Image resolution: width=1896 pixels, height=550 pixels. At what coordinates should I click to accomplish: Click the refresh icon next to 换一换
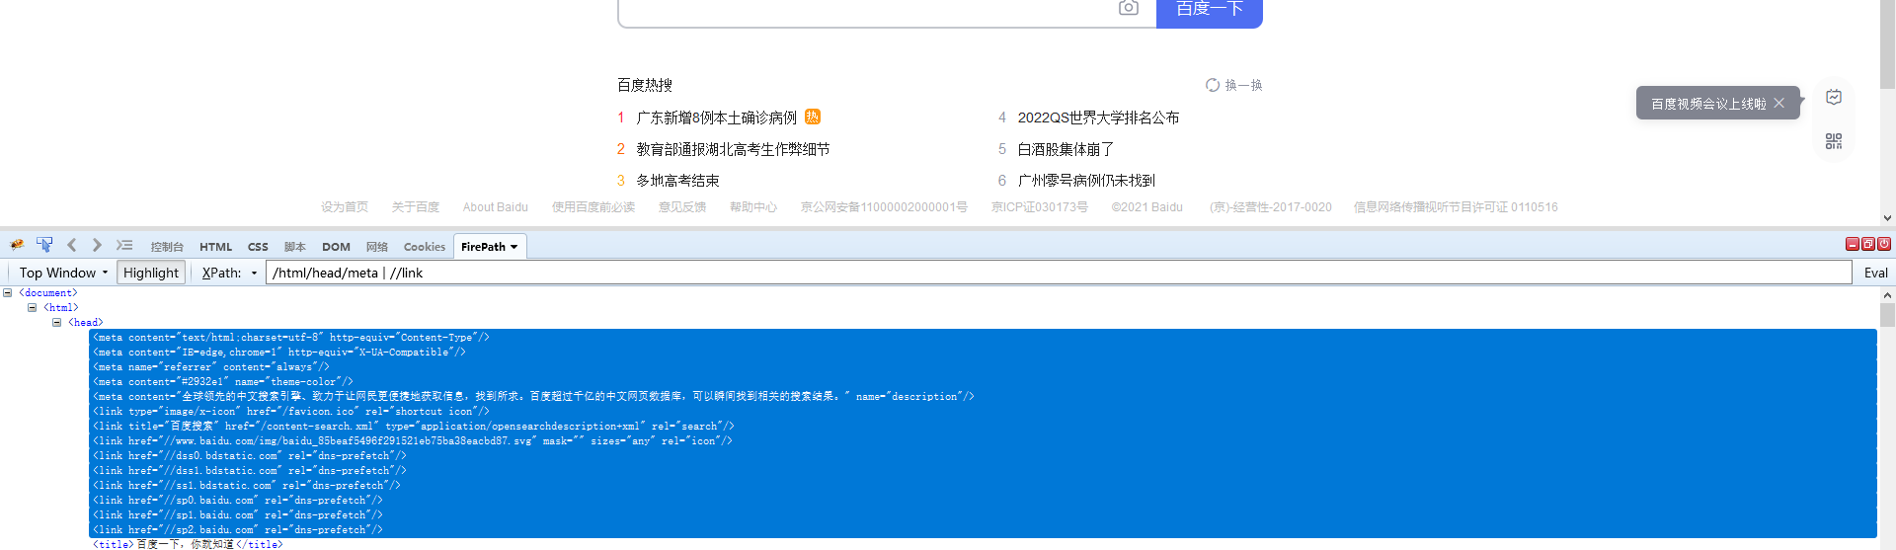[1213, 85]
